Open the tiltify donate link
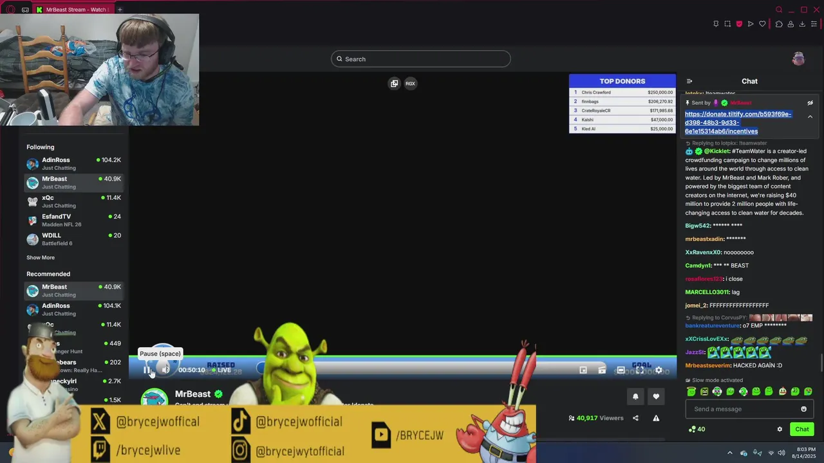The image size is (824, 463). 738,122
